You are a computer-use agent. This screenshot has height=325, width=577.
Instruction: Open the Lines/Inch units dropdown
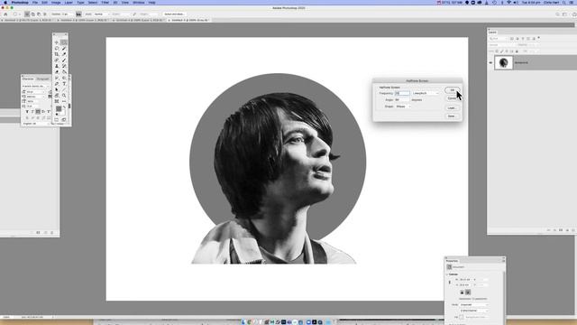pyautogui.click(x=426, y=93)
